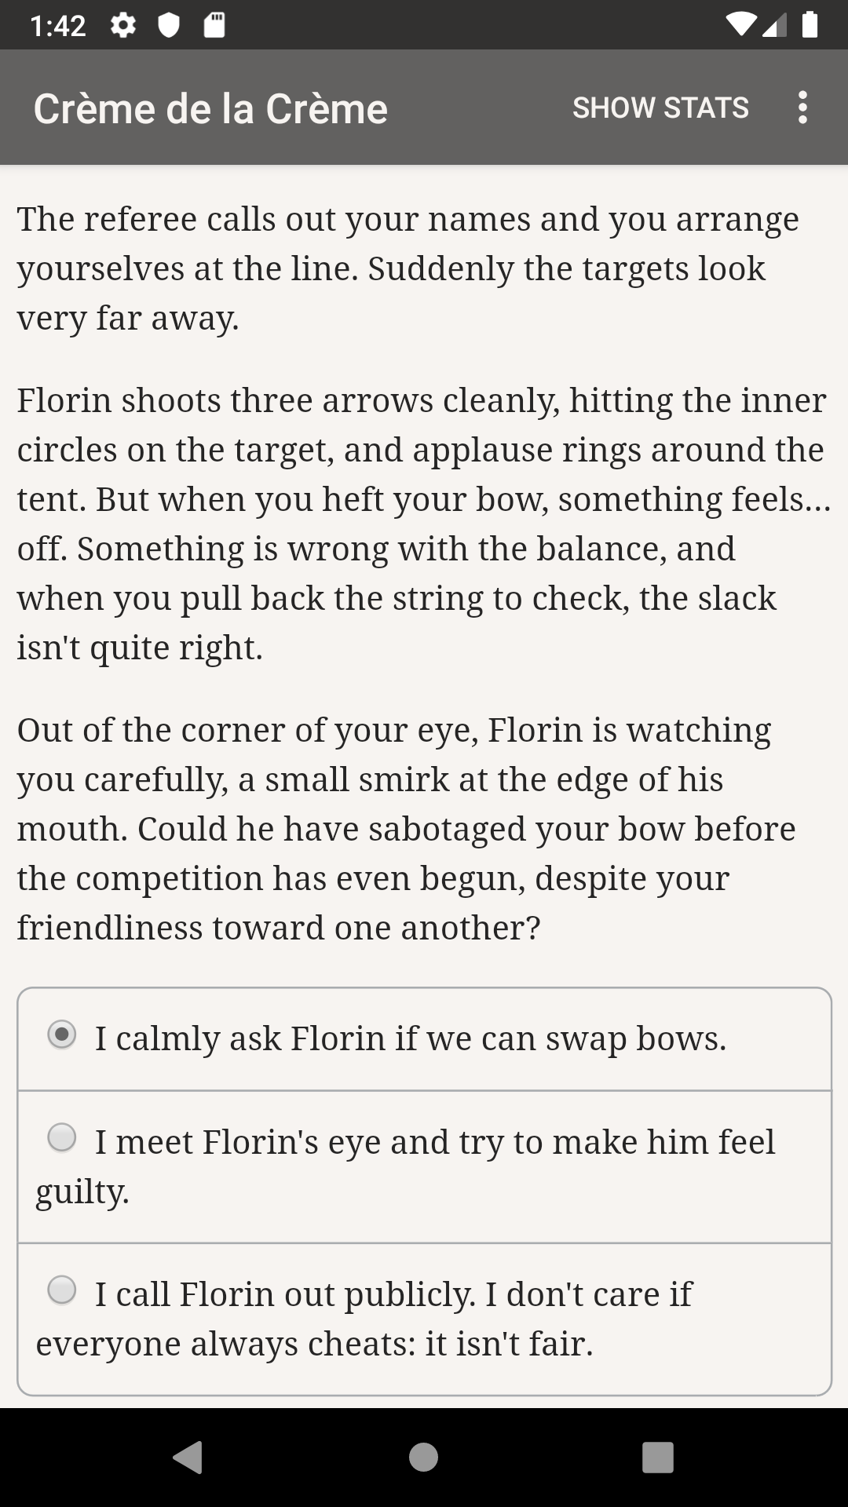Open the three-dot overflow menu
This screenshot has width=848, height=1507.
click(x=802, y=108)
